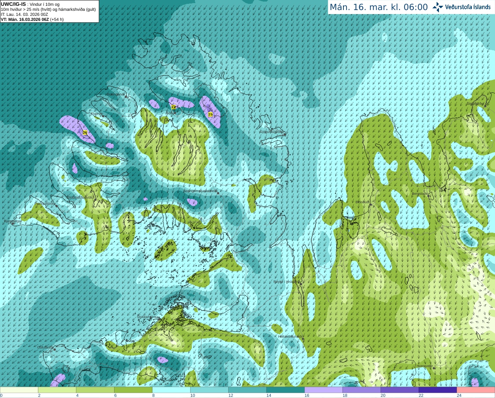Pick the 2–4 m/s light green legend swatch

click(57, 390)
